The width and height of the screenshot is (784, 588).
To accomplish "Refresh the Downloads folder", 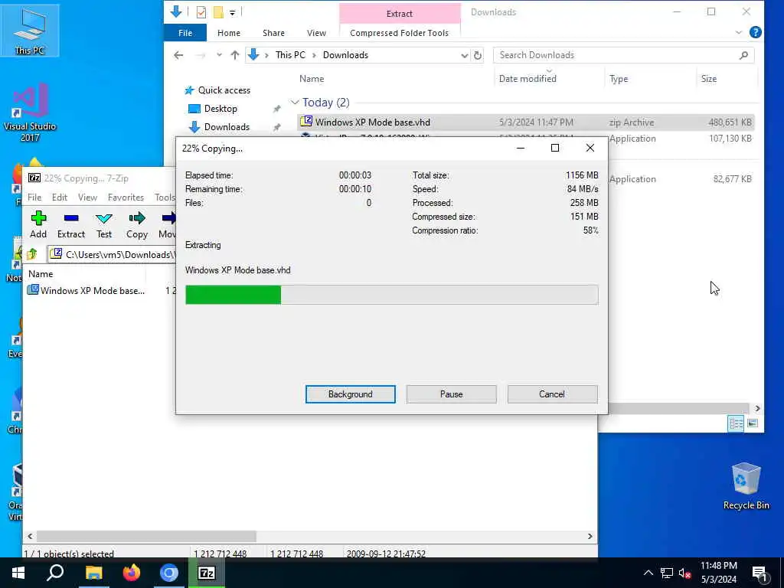I will coord(478,55).
